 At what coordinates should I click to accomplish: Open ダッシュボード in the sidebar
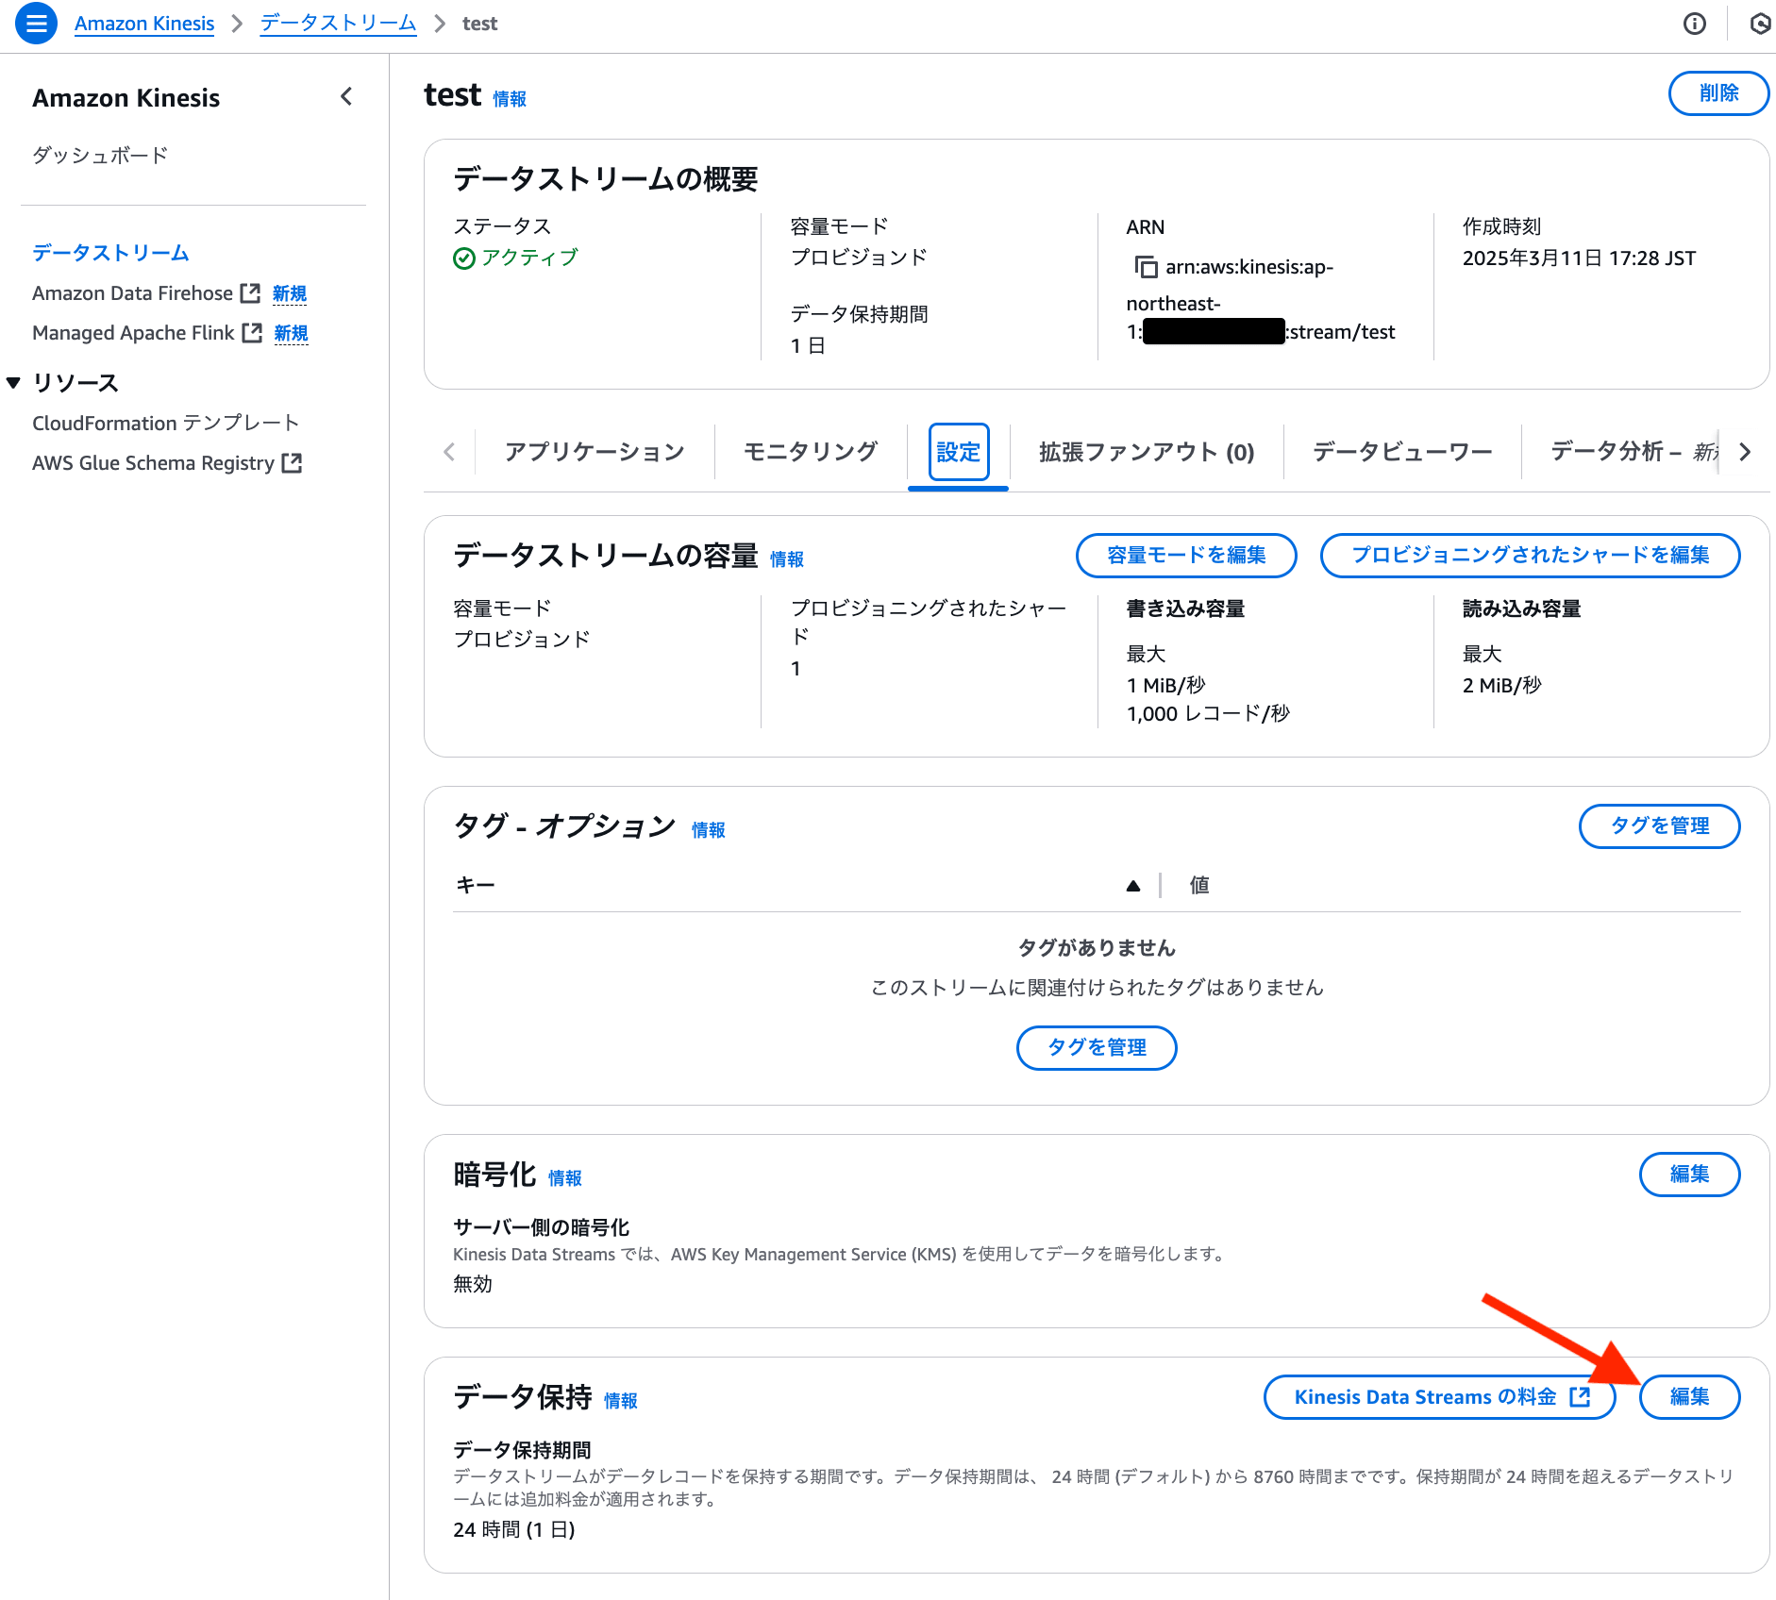pyautogui.click(x=100, y=155)
